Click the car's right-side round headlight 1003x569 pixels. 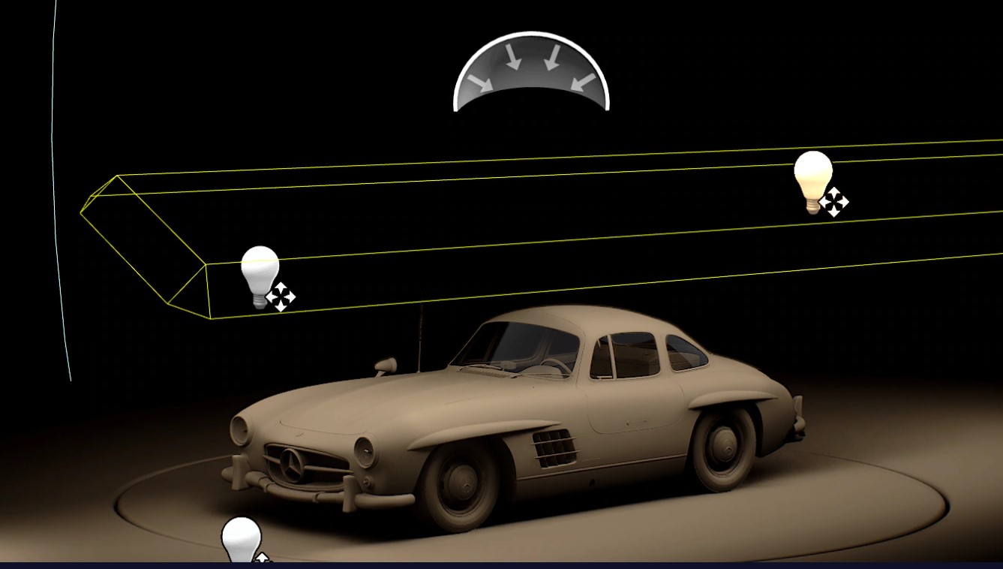pos(364,451)
